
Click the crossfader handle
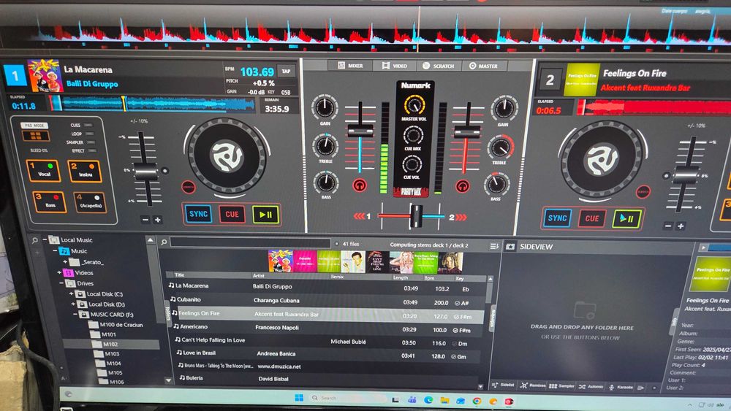click(x=416, y=216)
